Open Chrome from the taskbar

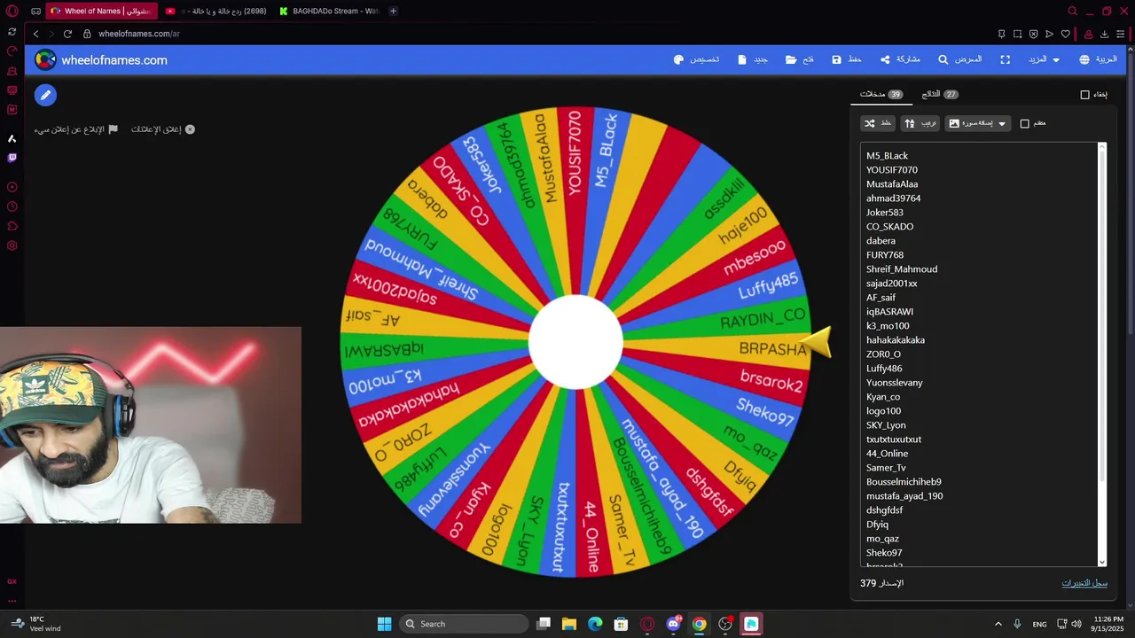point(699,624)
